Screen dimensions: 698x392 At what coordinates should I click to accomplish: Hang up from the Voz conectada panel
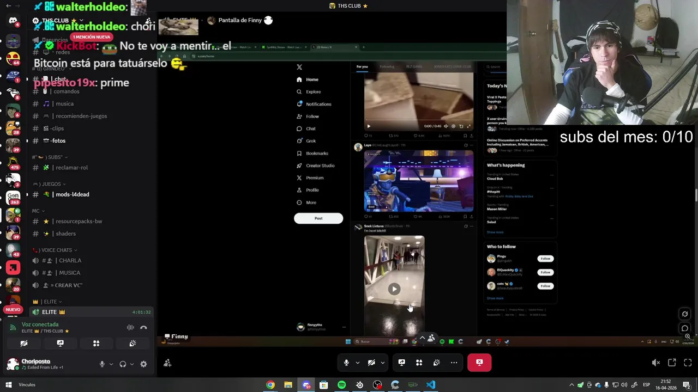[x=143, y=328]
